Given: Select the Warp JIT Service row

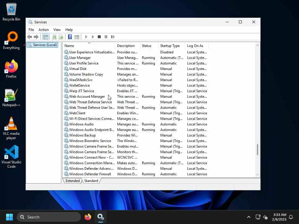Looking at the screenshot, I should click(135, 91).
